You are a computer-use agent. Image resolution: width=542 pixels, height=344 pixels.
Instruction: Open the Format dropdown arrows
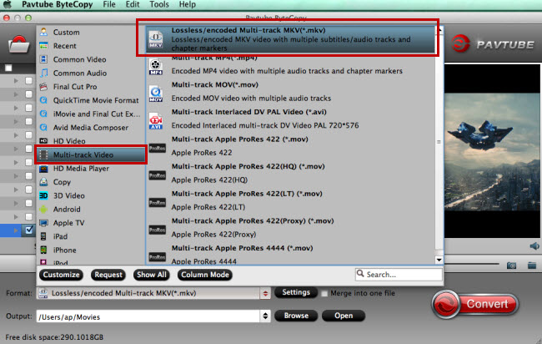pyautogui.click(x=265, y=293)
